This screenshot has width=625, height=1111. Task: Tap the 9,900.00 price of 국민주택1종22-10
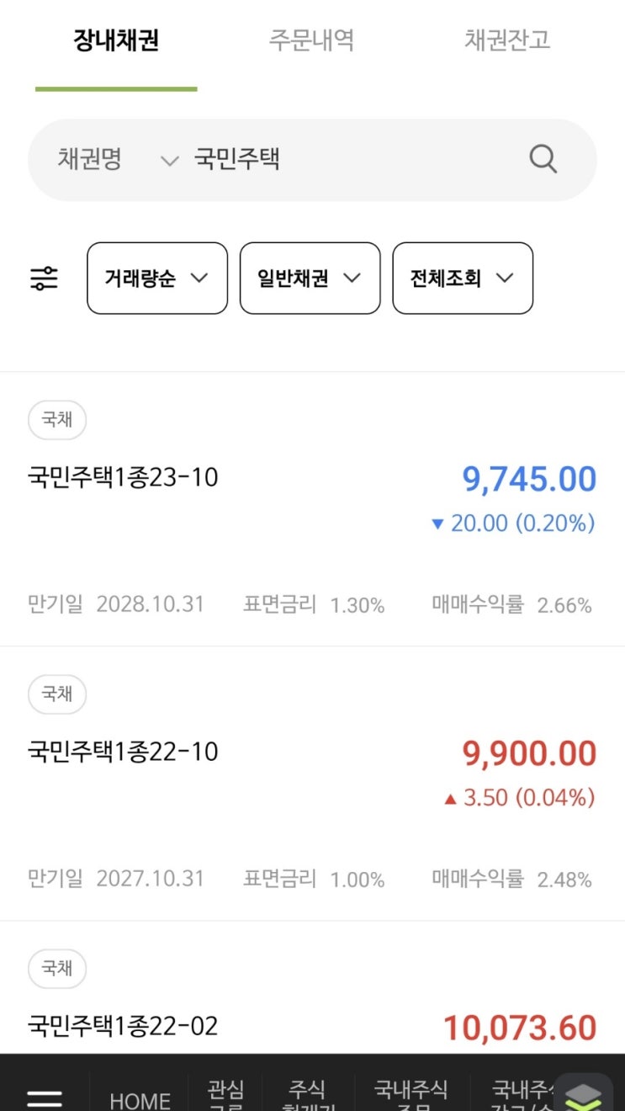[529, 754]
